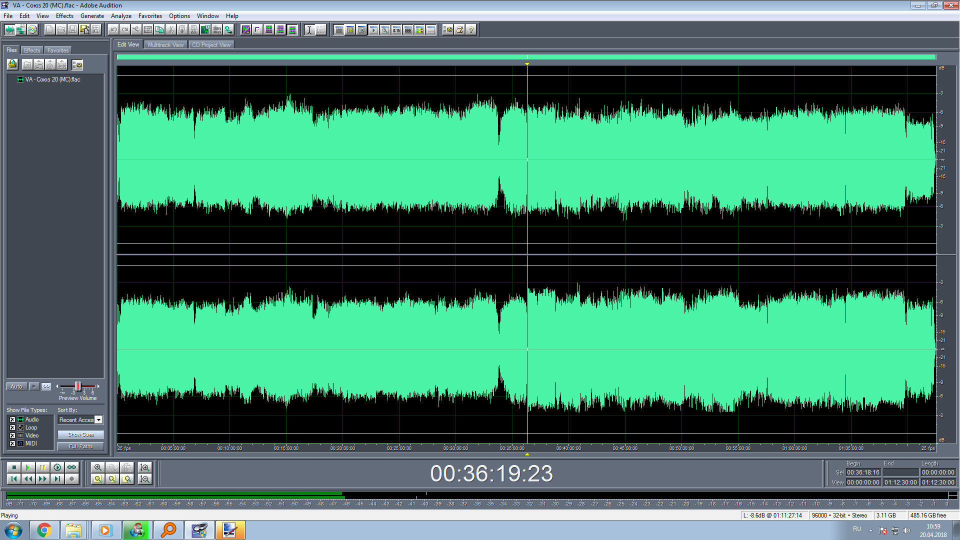Click the Undo toolbar icon

coord(113,30)
